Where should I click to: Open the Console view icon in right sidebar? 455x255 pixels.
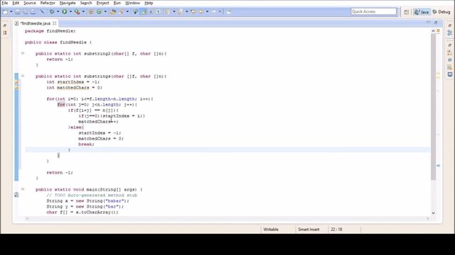click(450, 74)
